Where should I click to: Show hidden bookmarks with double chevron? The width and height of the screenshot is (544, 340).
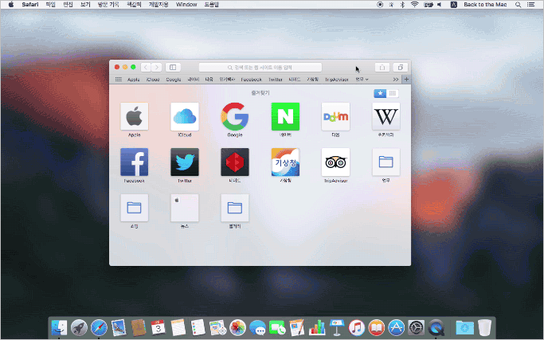tap(396, 80)
